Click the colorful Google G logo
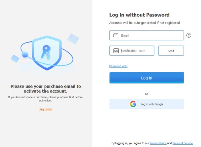 point(133,104)
